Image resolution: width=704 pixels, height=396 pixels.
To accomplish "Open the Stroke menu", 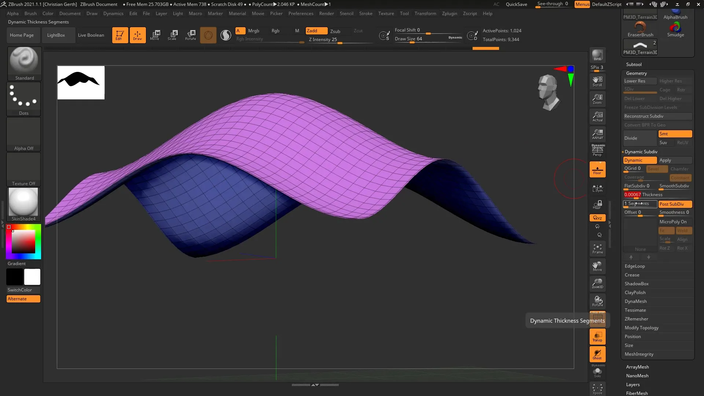I will click(366, 14).
